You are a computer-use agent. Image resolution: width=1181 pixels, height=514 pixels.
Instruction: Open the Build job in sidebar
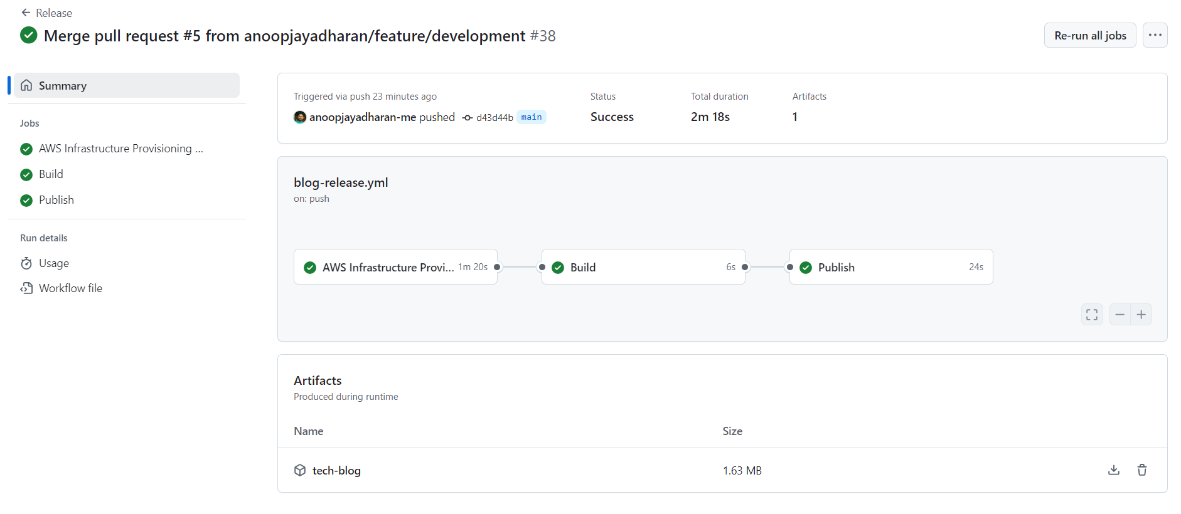(51, 174)
